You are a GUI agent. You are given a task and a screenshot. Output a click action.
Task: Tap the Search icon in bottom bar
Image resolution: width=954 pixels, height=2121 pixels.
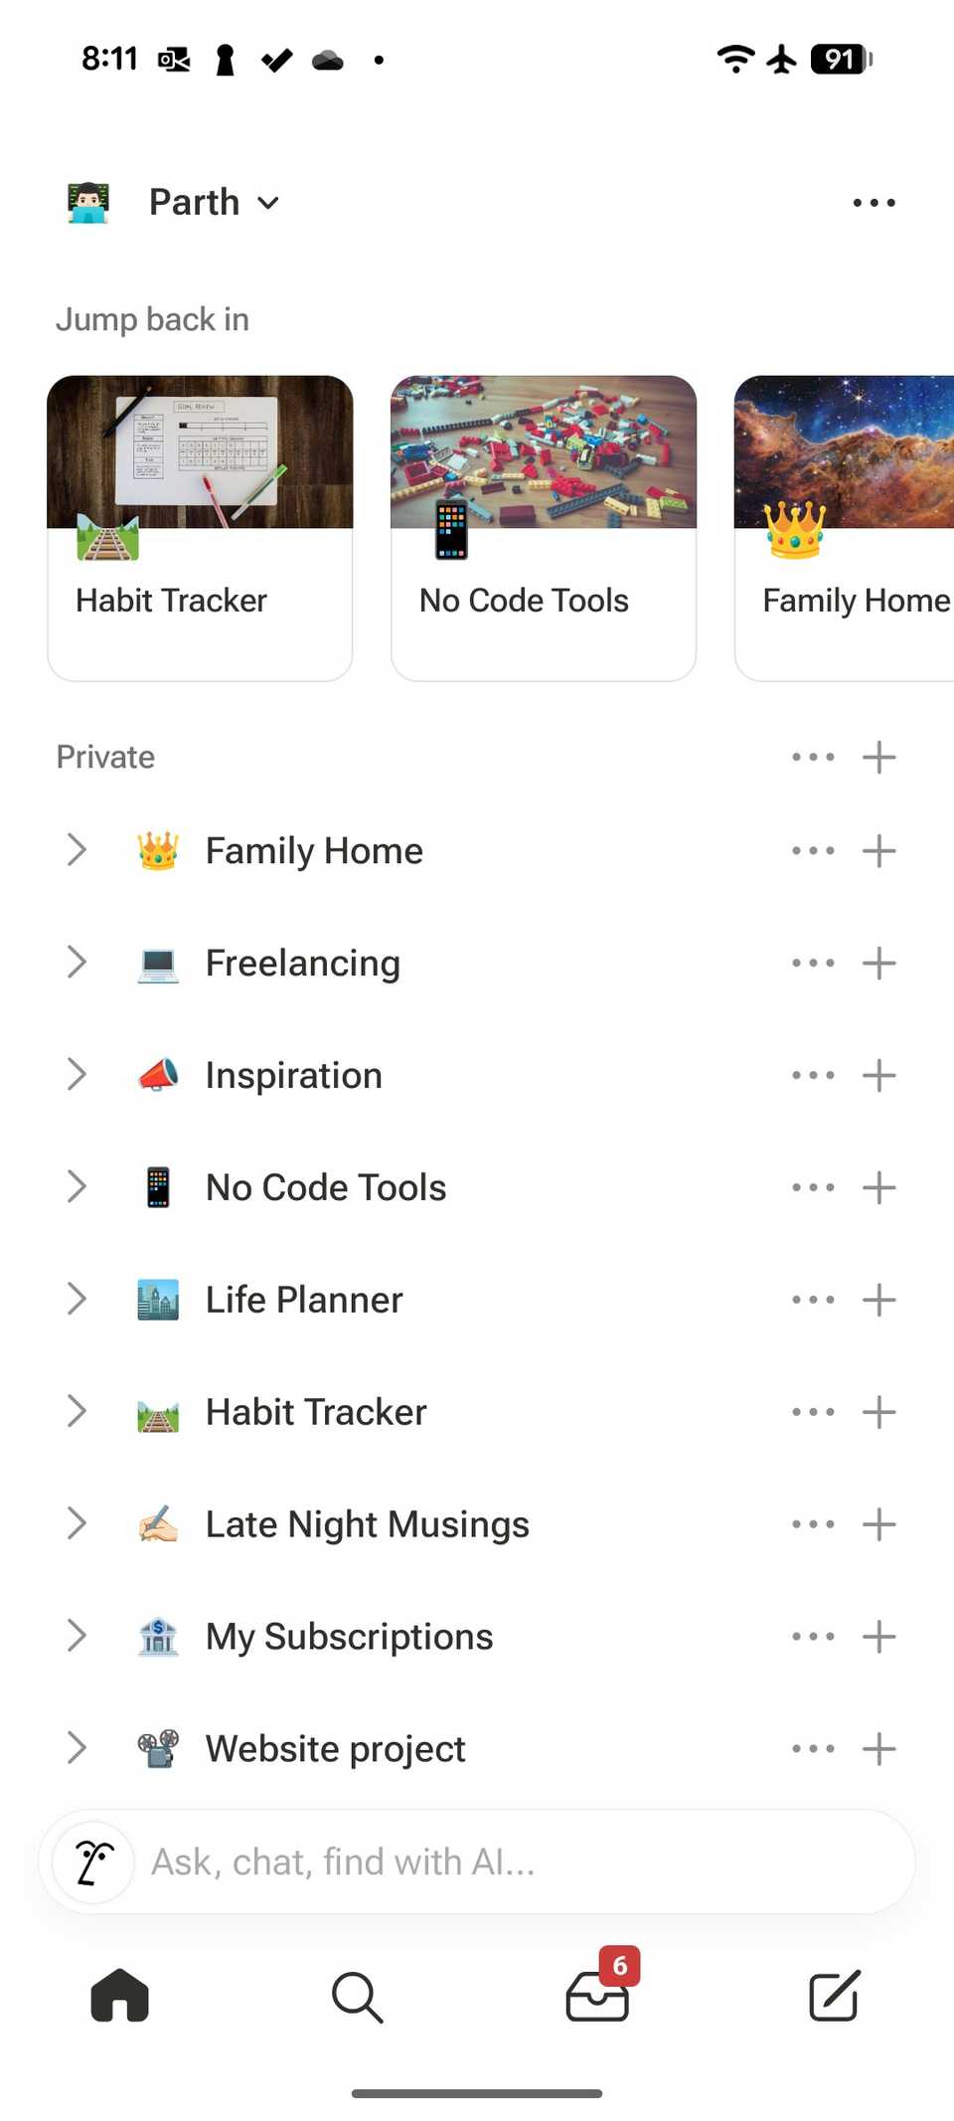358,1998
